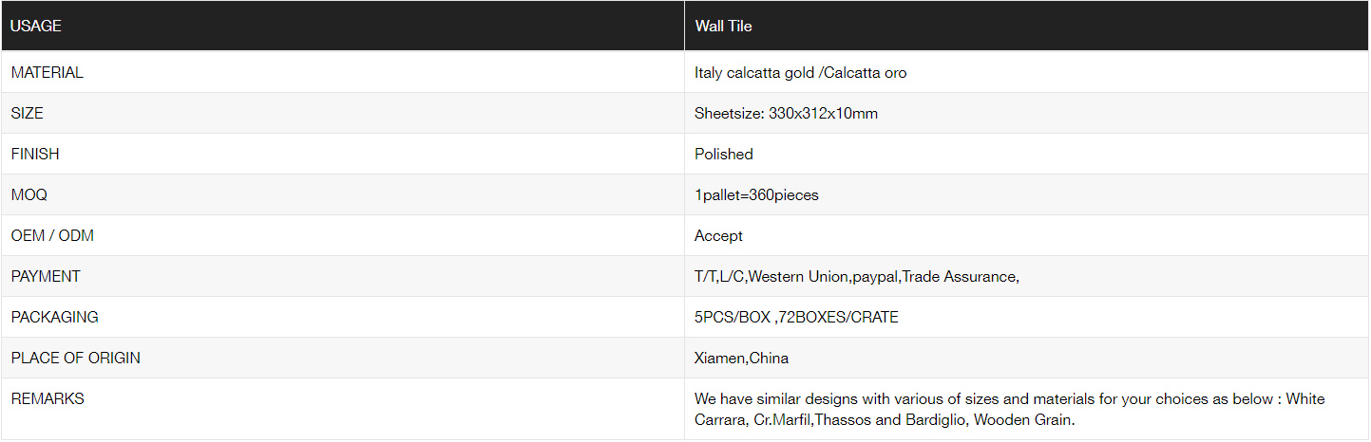
Task: Click the MATERIAL row label
Action: point(48,72)
